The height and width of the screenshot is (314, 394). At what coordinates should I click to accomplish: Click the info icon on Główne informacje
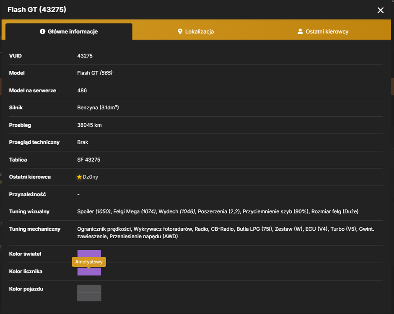coord(42,31)
